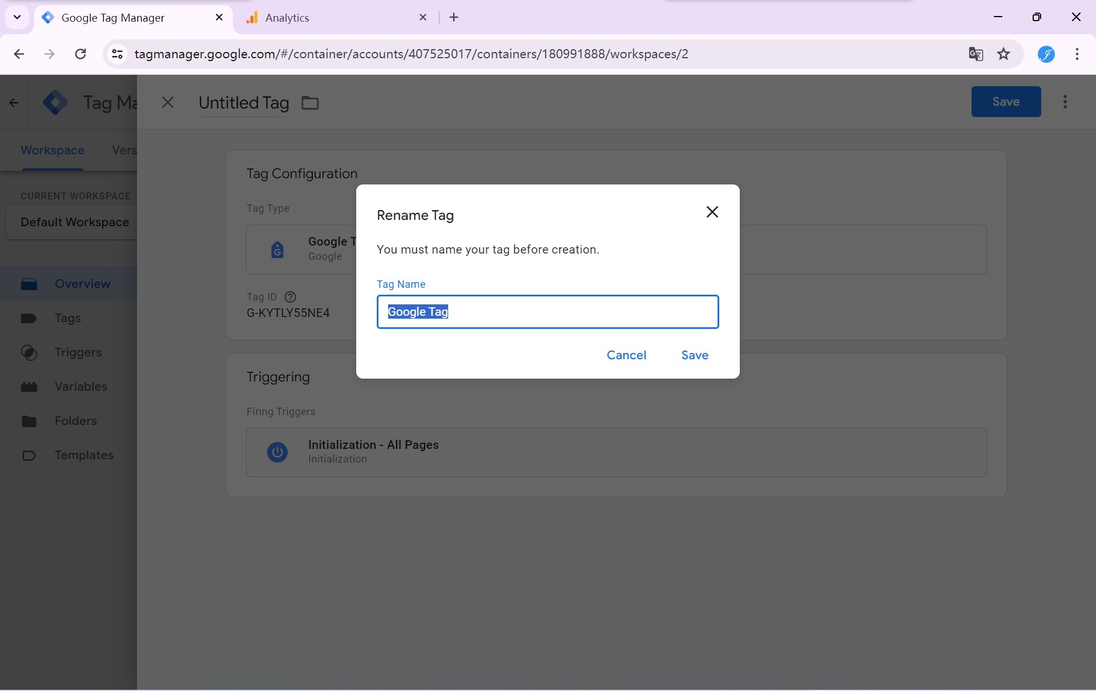Screen dimensions: 1096x691
Task: Restore down the browser window
Action: (x=1037, y=17)
